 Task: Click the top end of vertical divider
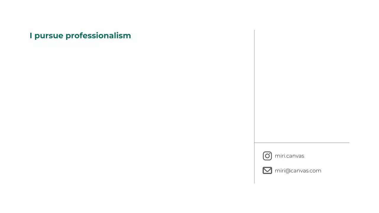tap(254, 30)
